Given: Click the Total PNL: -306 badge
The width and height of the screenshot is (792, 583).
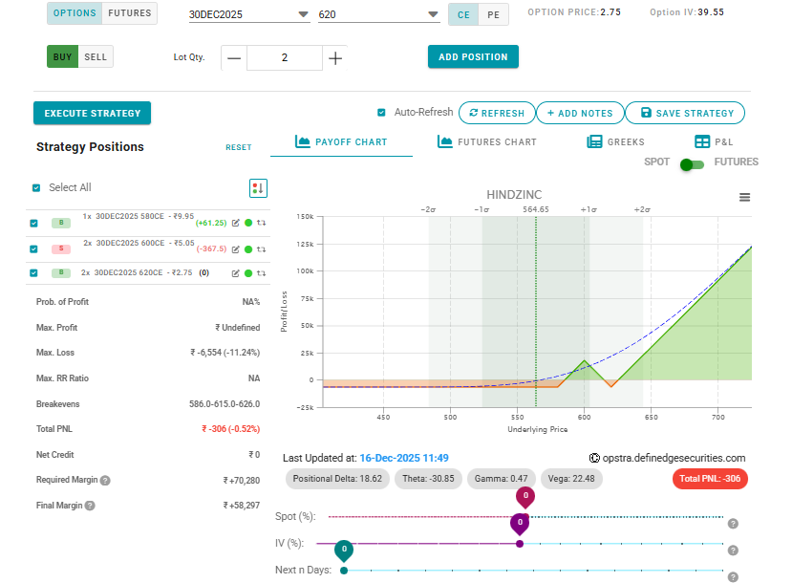Looking at the screenshot, I should (710, 479).
